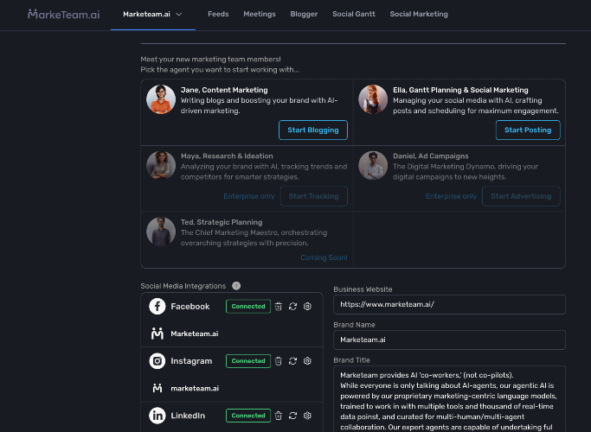The height and width of the screenshot is (432, 591).
Task: Click the marketeam.ai Instagram account icon
Action: [157, 388]
